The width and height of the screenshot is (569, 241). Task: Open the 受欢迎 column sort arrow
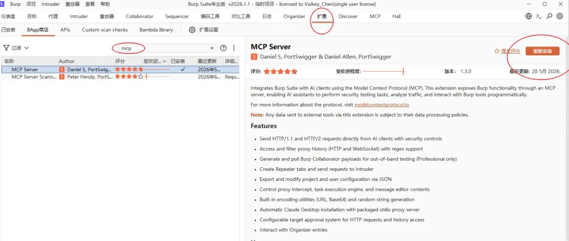(x=164, y=61)
